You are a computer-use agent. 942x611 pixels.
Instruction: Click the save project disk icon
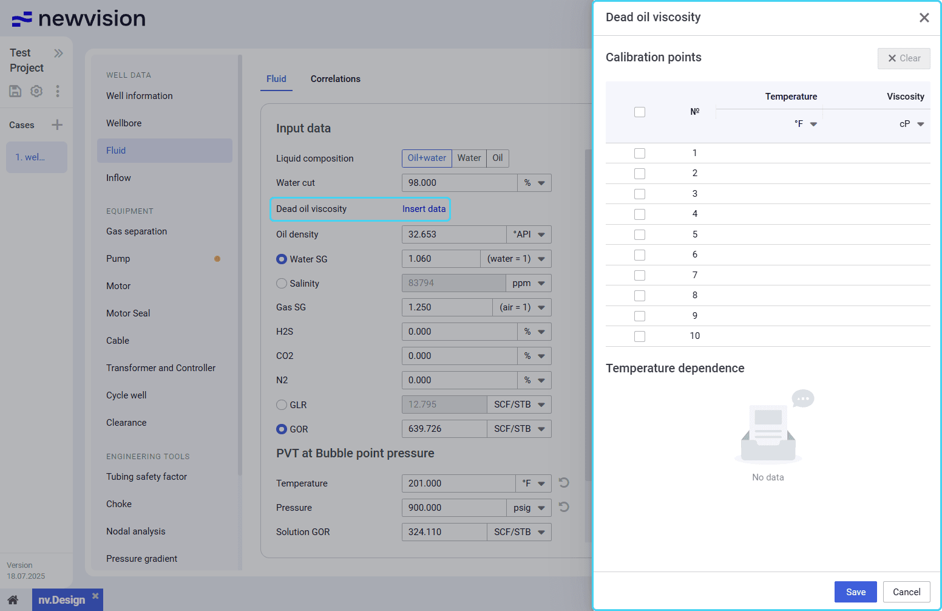[x=15, y=91]
